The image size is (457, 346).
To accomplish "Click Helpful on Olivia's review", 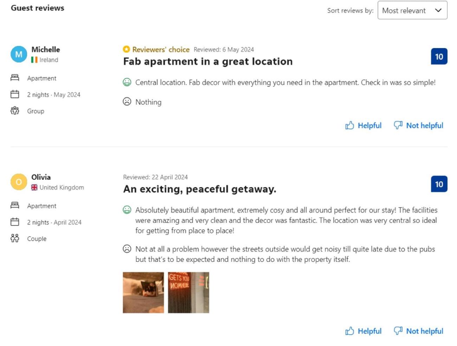I will pos(363,331).
